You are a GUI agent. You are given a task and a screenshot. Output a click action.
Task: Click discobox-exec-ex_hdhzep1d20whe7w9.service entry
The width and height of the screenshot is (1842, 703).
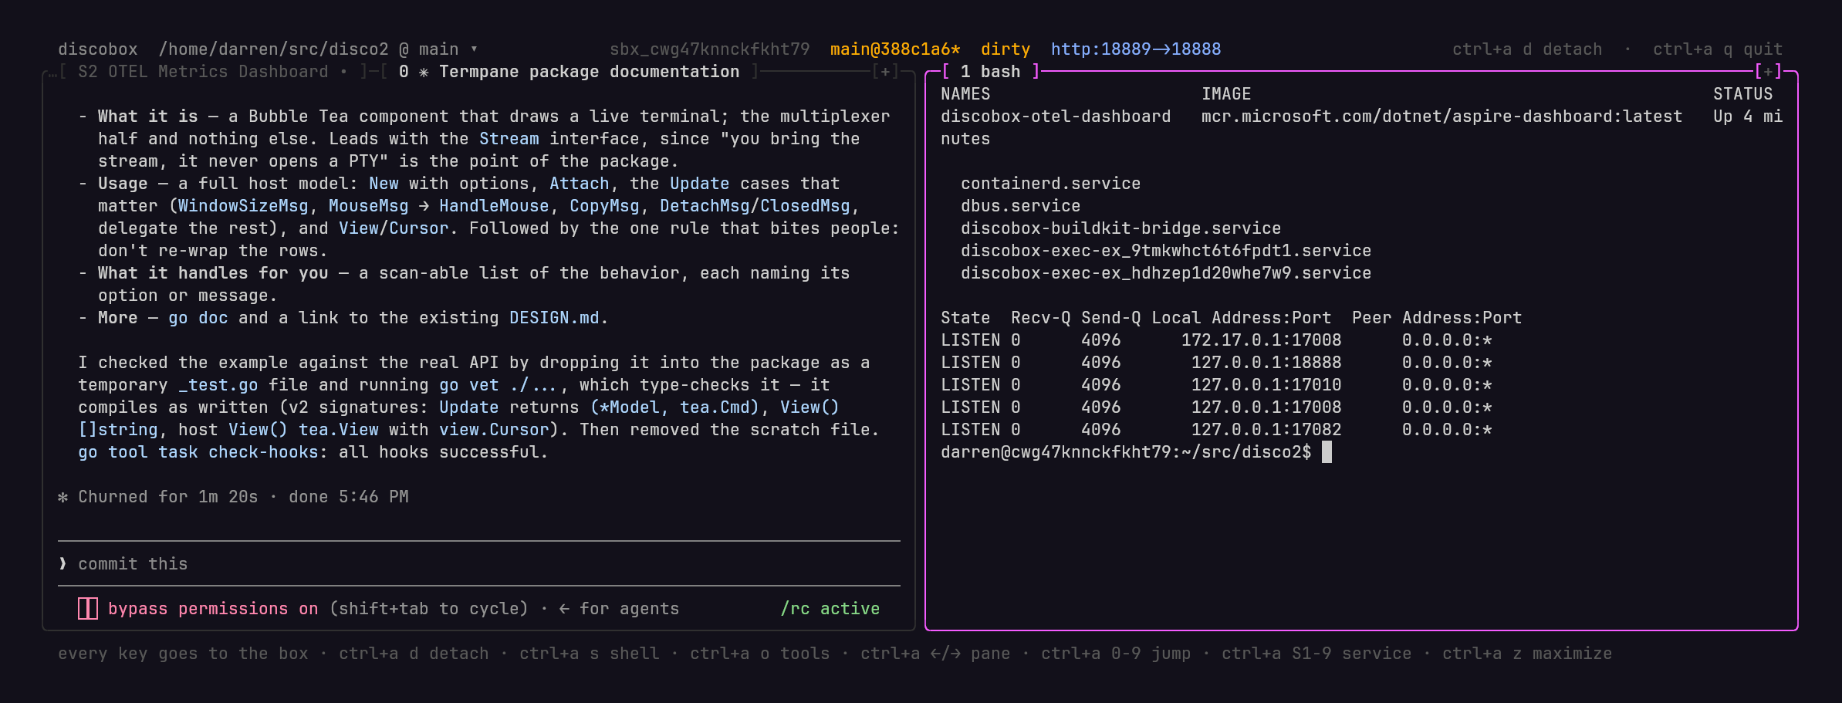tap(1166, 273)
